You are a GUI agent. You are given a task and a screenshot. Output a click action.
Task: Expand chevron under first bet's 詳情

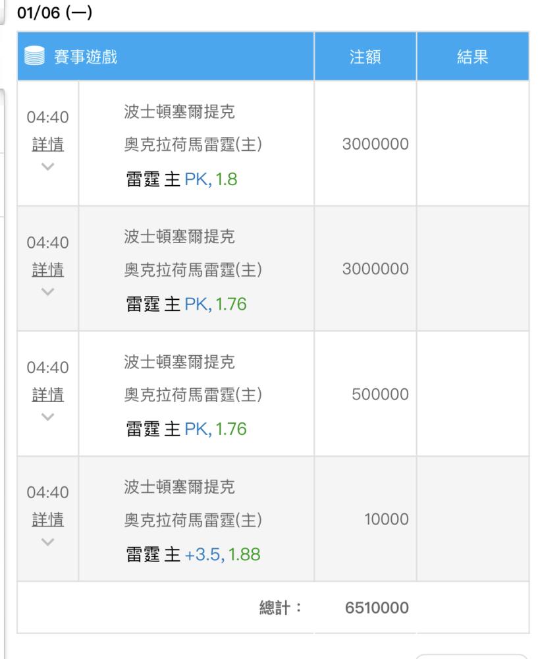pos(48,167)
